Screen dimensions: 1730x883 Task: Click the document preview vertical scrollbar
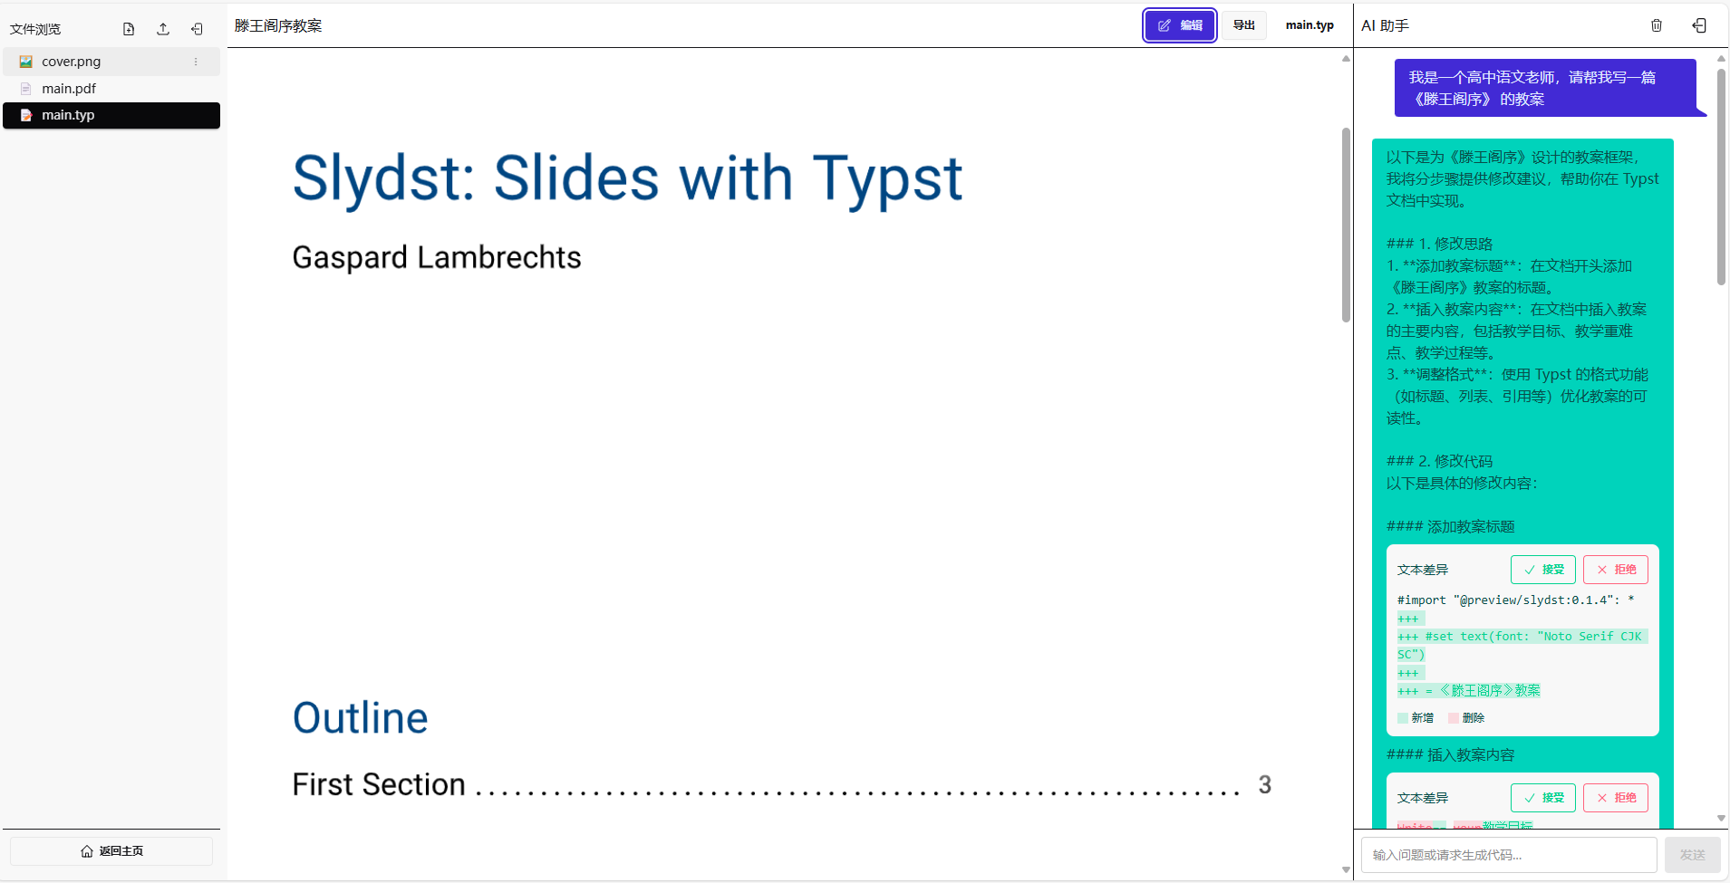tap(1346, 225)
